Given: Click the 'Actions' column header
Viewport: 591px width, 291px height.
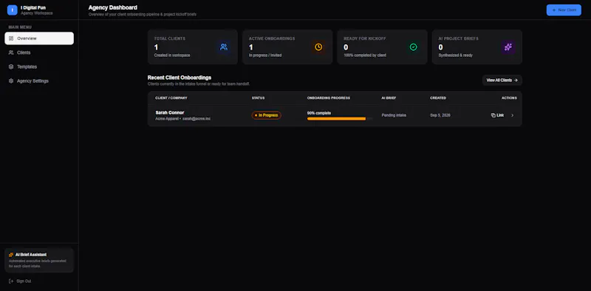Looking at the screenshot, I should pyautogui.click(x=509, y=98).
